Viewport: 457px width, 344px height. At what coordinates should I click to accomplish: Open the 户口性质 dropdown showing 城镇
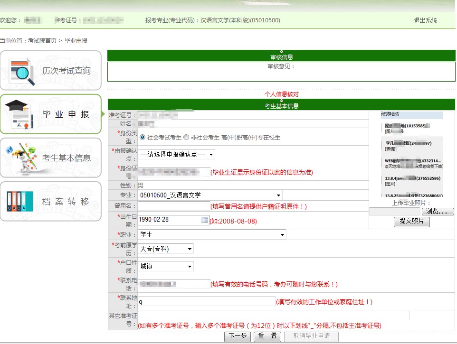[x=166, y=267]
